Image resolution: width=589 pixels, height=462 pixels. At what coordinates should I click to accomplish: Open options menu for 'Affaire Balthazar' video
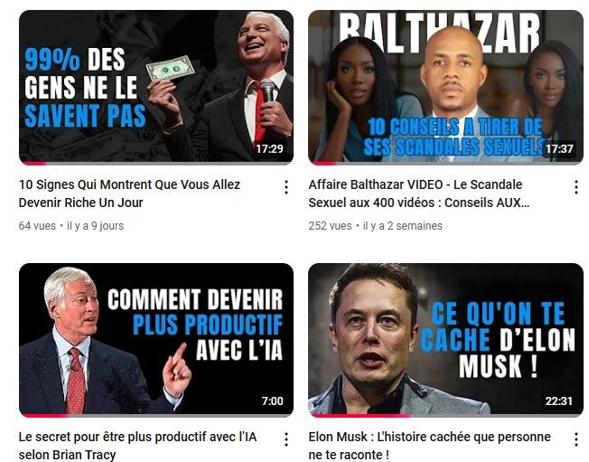coord(575,187)
